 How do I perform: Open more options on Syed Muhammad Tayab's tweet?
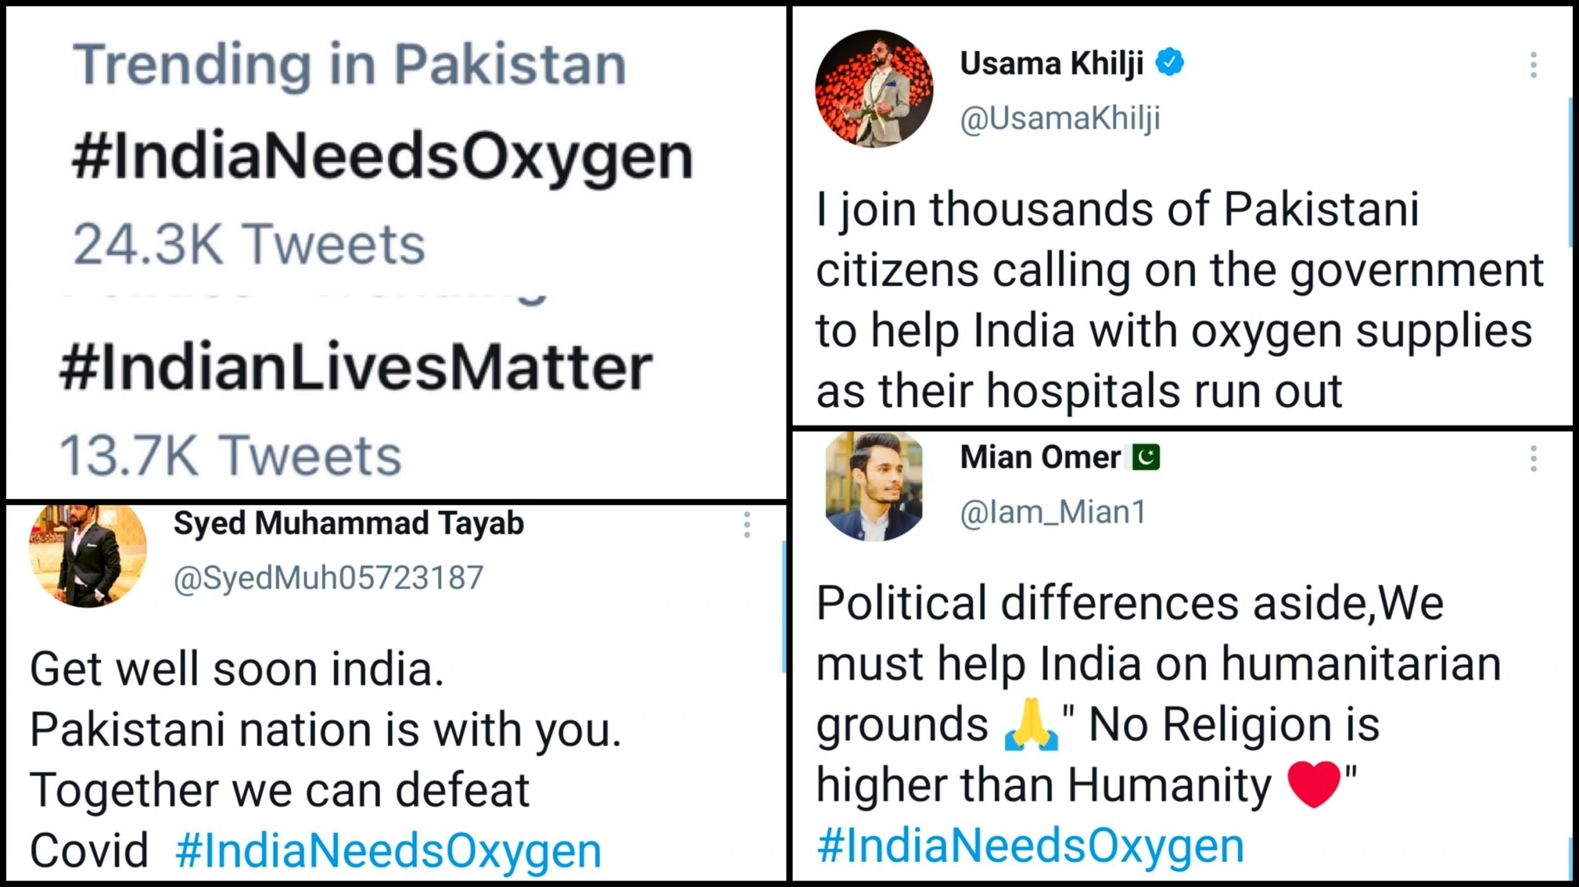click(747, 525)
